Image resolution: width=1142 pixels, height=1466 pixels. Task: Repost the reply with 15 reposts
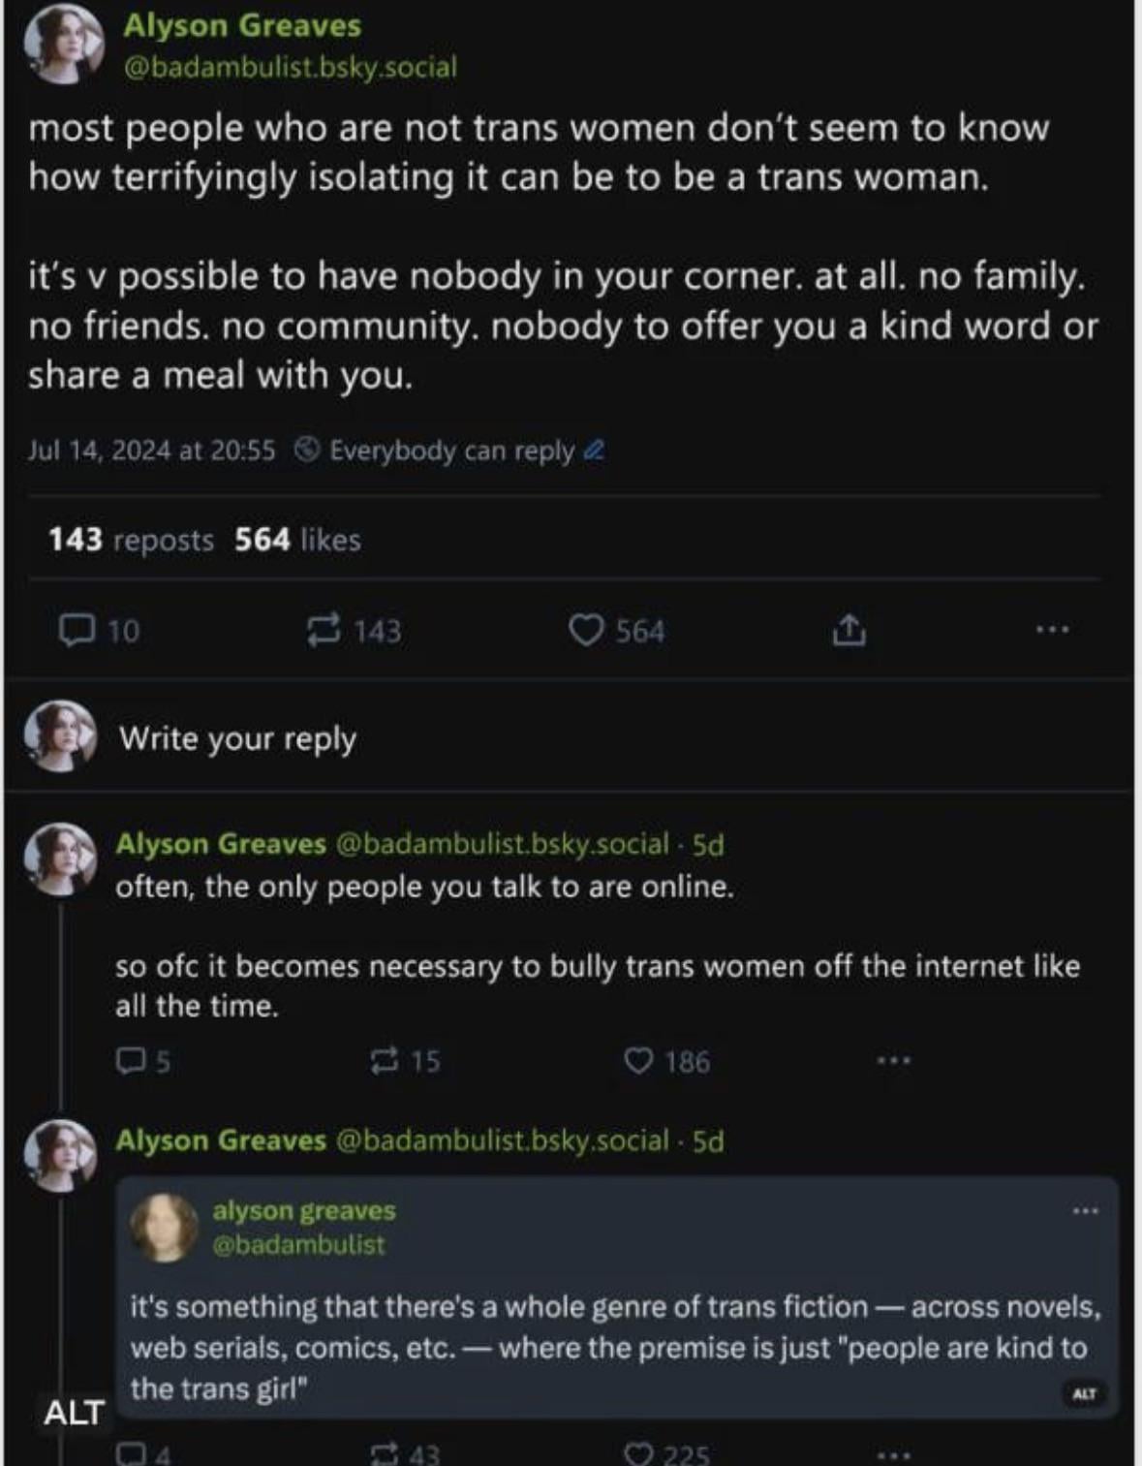point(385,1061)
